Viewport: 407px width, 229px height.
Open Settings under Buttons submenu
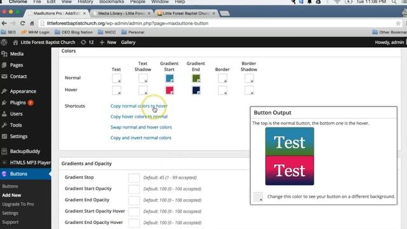[10, 213]
